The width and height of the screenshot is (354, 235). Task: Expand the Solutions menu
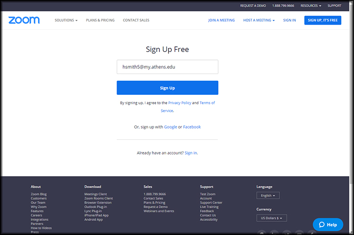tap(66, 20)
